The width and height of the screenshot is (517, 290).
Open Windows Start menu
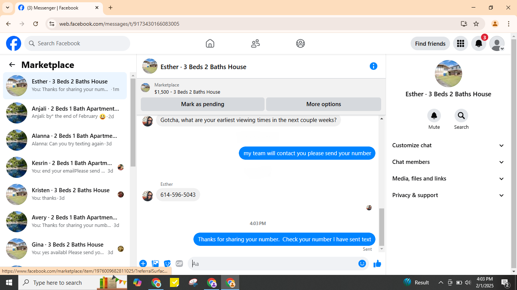pos(9,282)
